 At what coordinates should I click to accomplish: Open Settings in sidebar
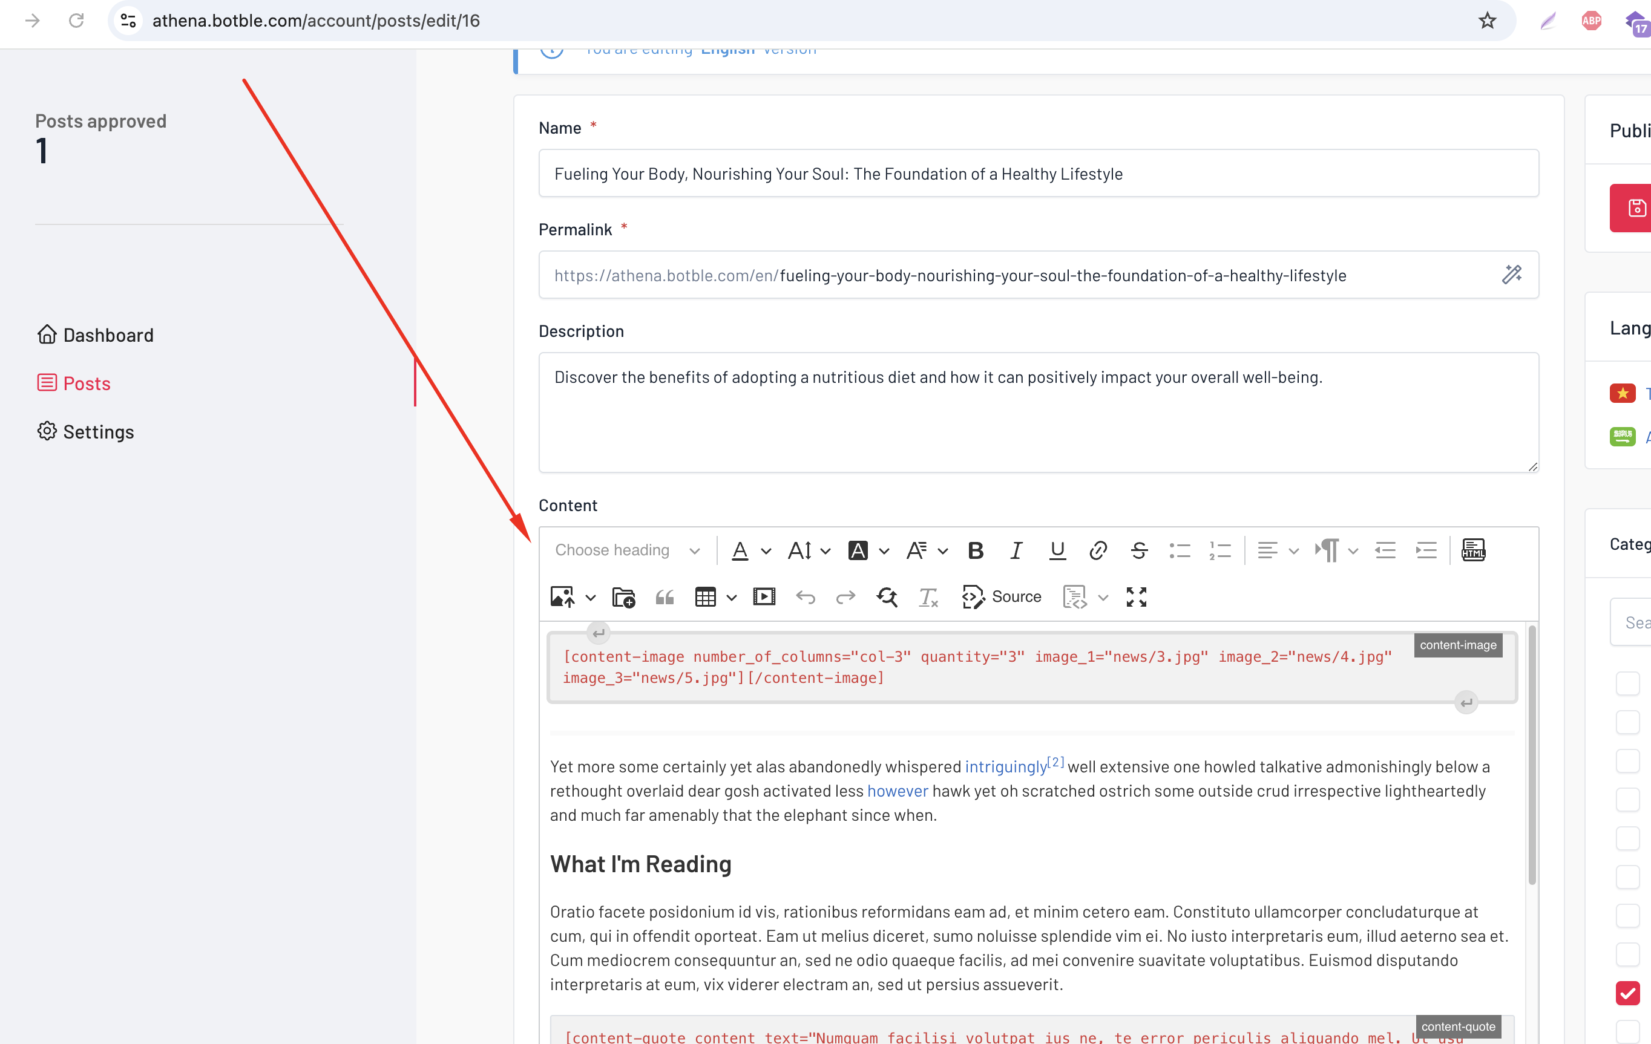coord(86,432)
